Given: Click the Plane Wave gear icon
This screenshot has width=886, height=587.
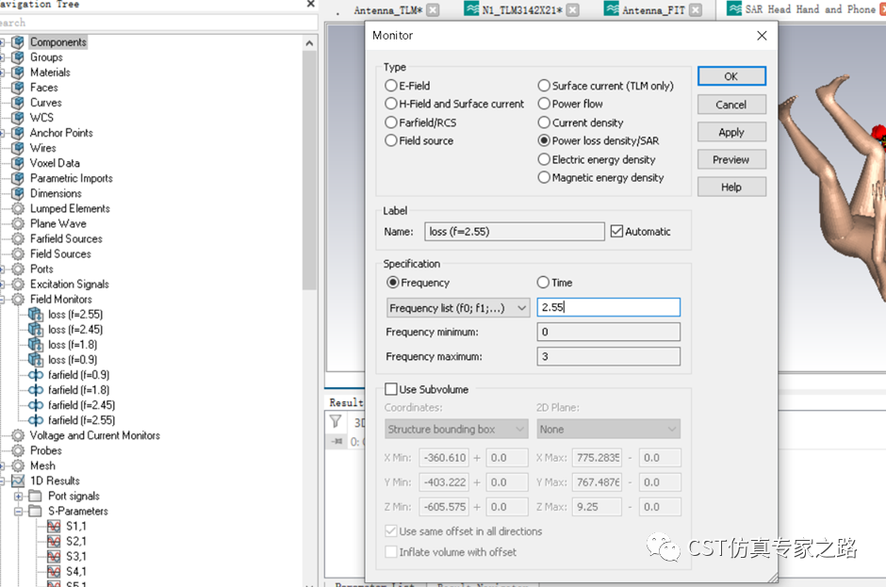Looking at the screenshot, I should click(x=18, y=223).
